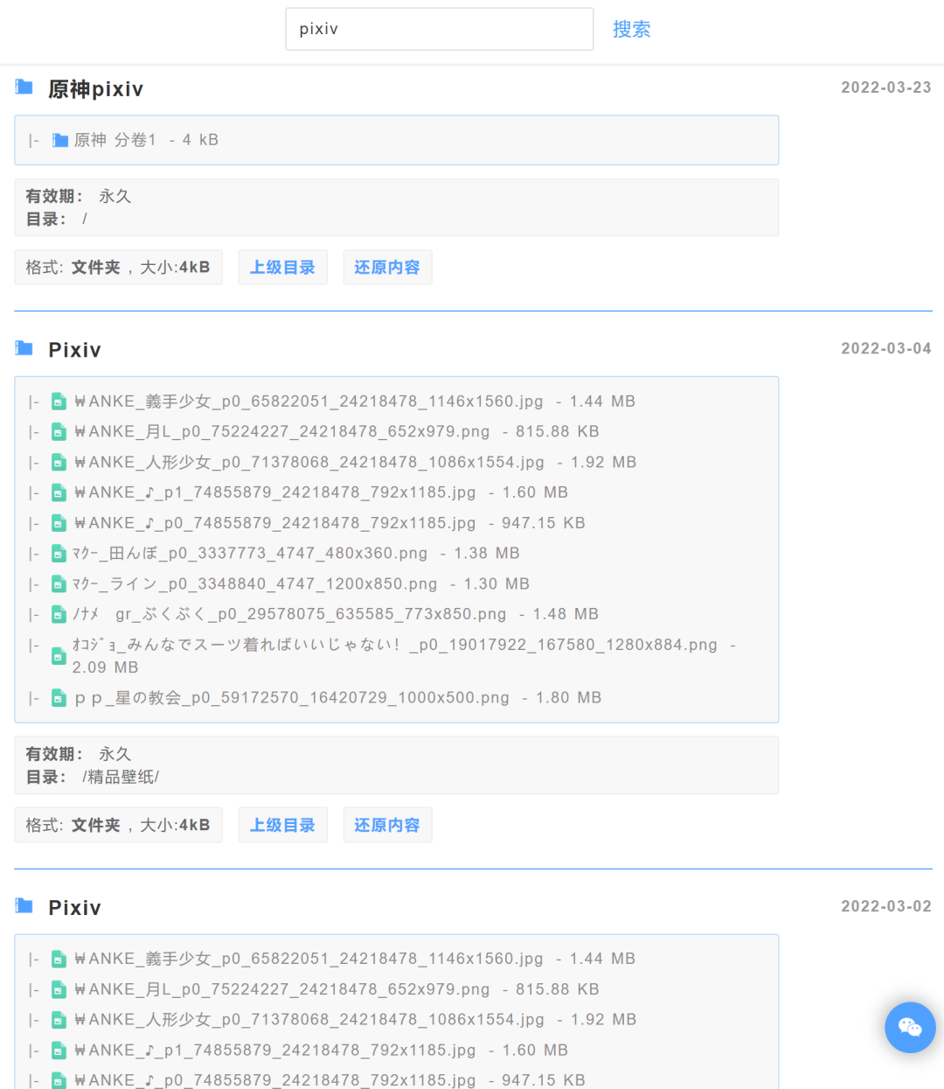Select 月L 815.88 KB file in 2022-03-02 list
The image size is (944, 1089).
click(x=281, y=989)
